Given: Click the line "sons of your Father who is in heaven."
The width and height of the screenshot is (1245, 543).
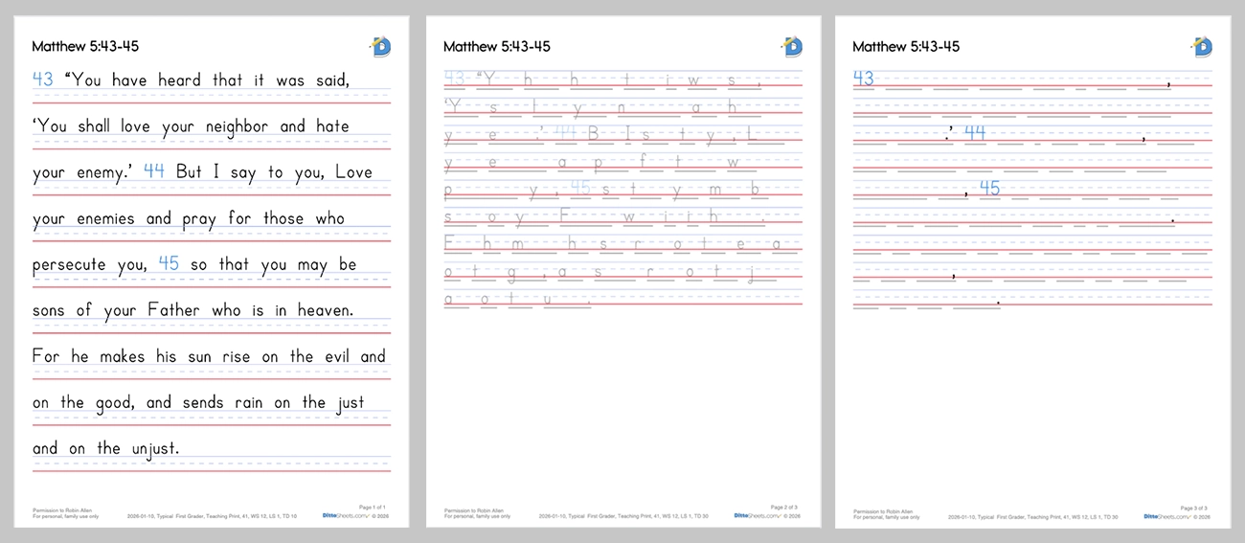Looking at the screenshot, I should tap(193, 310).
